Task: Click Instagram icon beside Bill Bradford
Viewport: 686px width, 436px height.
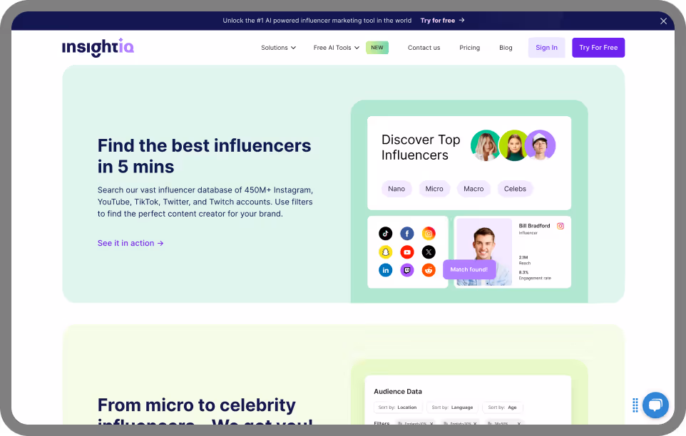Action: click(560, 226)
